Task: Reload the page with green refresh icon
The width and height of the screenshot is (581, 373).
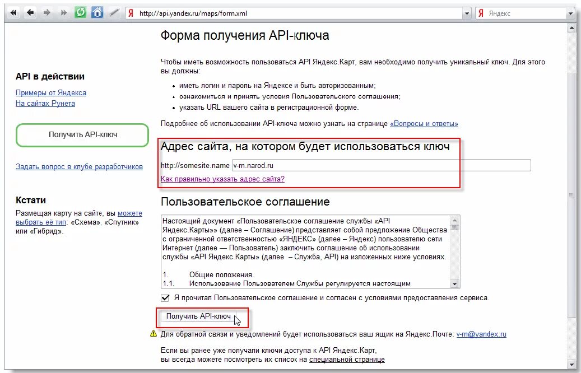Action: coord(81,12)
